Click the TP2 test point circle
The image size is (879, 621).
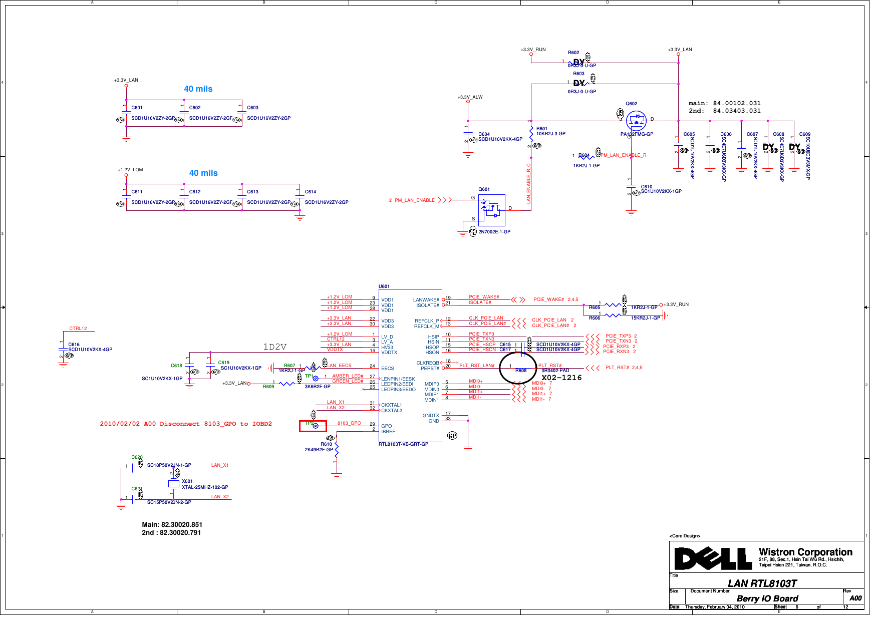coord(316,426)
